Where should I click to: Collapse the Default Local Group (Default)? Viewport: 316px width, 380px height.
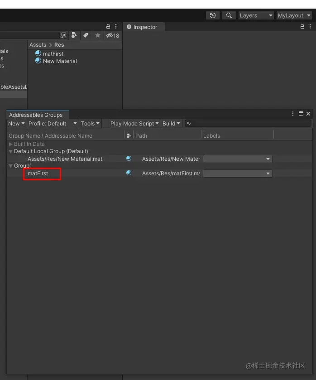11,151
